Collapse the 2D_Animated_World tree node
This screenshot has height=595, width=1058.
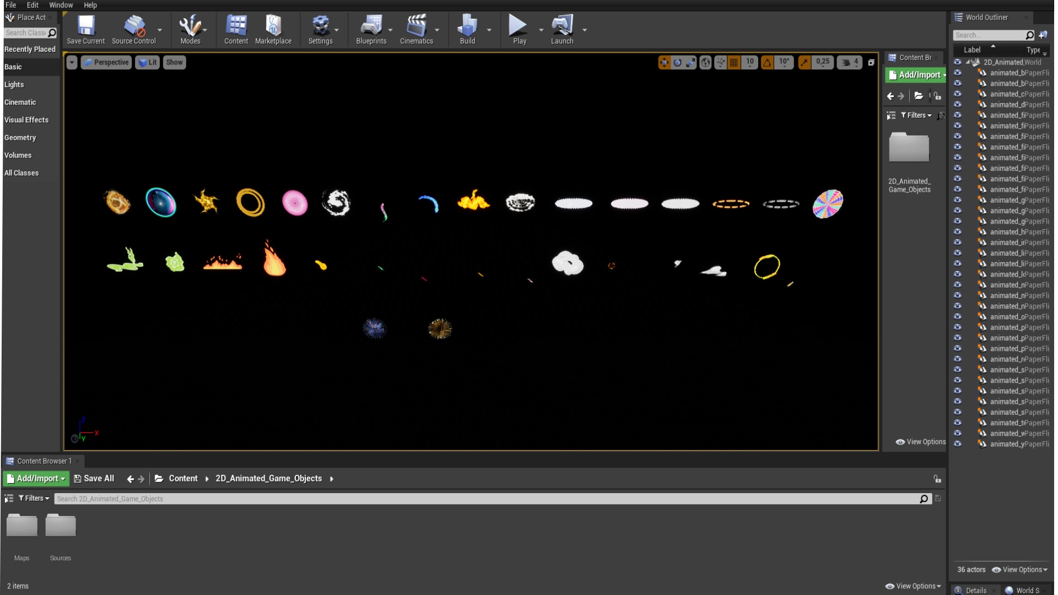tap(968, 62)
